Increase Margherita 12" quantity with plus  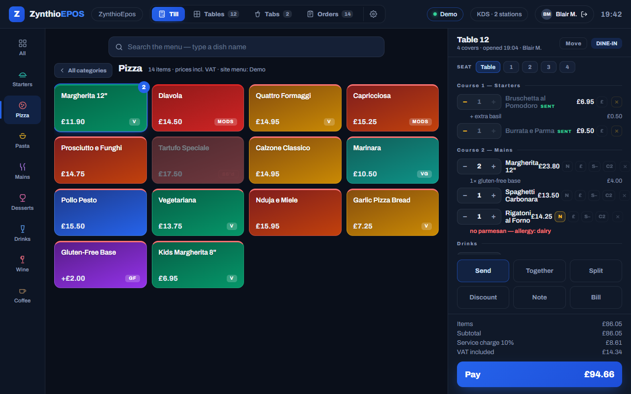(493, 166)
